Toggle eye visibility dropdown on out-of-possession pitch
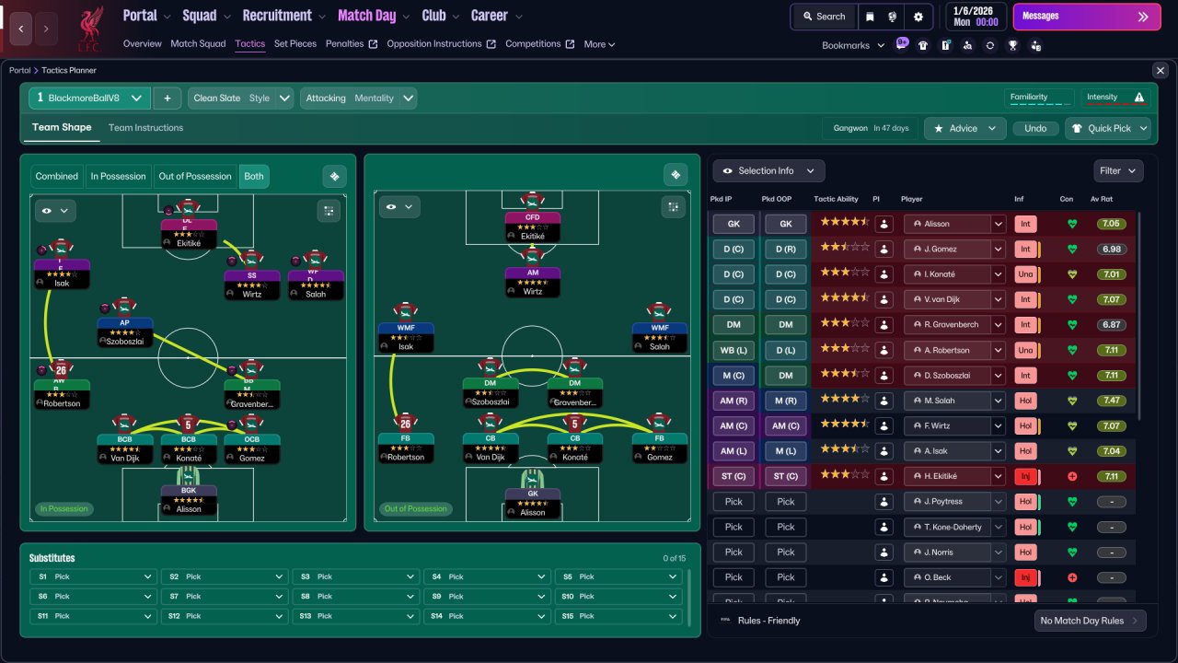 pos(399,207)
